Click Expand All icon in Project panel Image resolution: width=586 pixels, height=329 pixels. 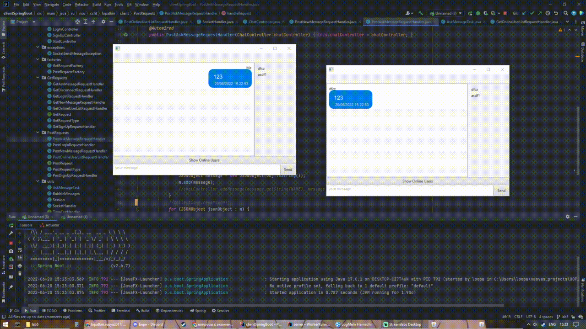coord(85,21)
